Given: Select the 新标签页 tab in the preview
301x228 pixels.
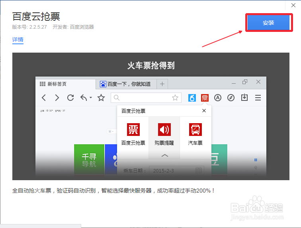Looking at the screenshot, I should (66, 84).
